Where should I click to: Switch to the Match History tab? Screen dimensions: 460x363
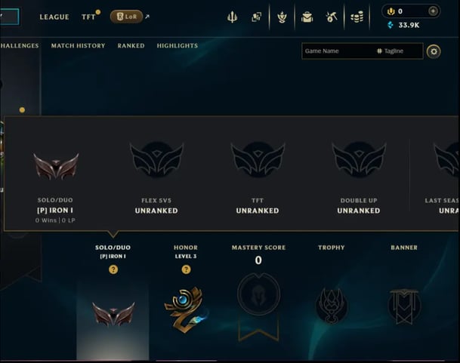(78, 46)
